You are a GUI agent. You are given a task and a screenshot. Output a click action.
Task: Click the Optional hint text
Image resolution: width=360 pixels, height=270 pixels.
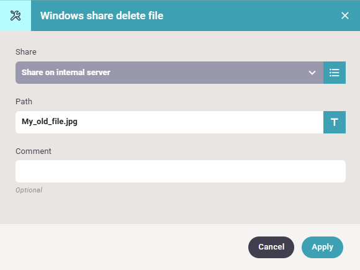[29, 190]
